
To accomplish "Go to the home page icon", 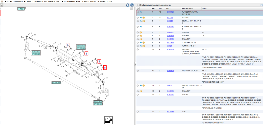I will 2,1.
